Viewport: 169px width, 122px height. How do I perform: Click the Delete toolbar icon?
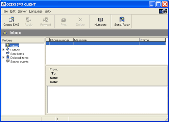click(80, 20)
